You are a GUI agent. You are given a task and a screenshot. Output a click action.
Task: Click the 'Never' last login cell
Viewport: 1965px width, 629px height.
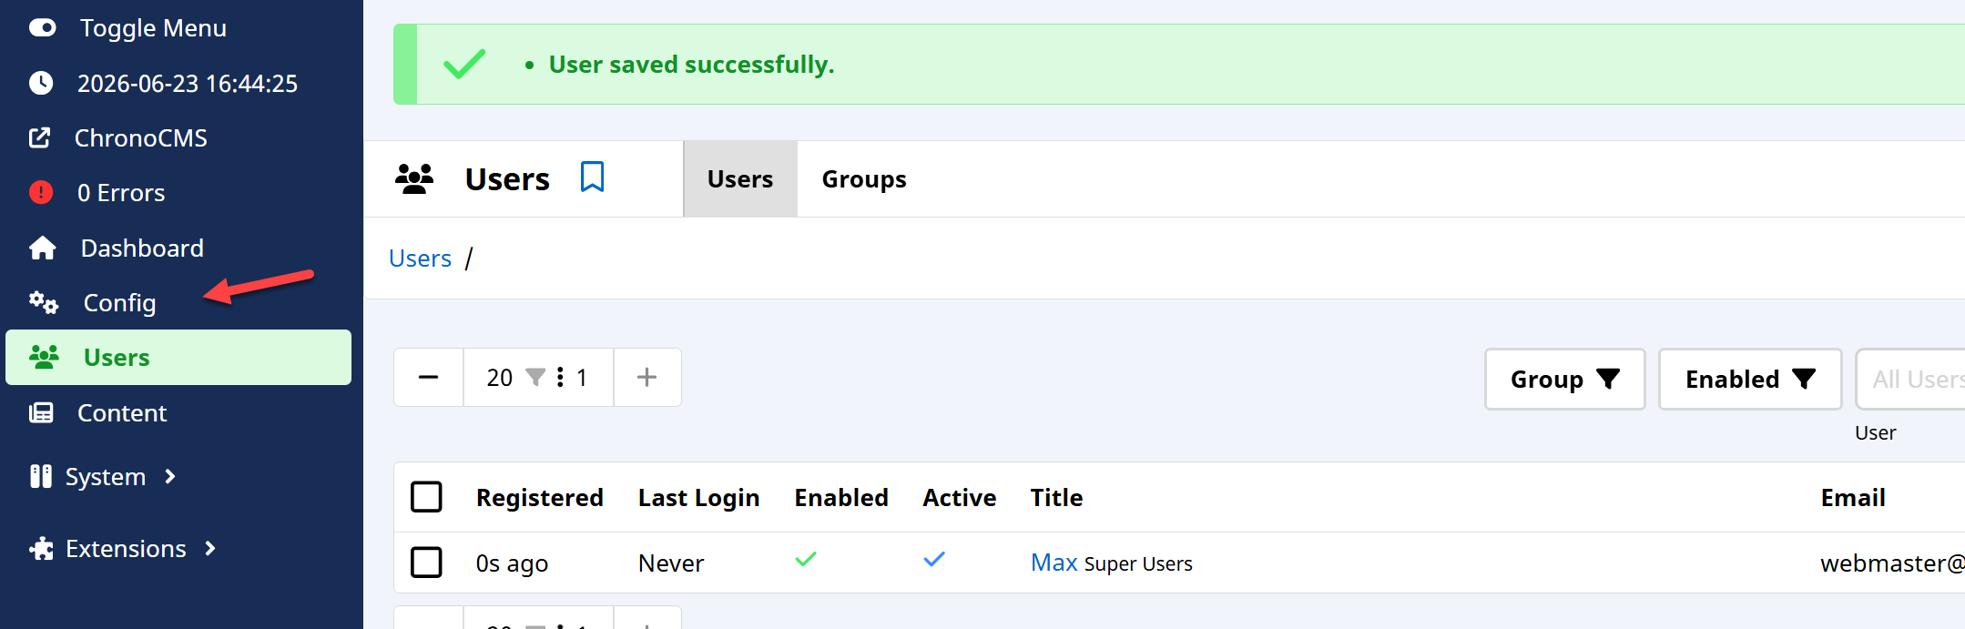(x=671, y=563)
